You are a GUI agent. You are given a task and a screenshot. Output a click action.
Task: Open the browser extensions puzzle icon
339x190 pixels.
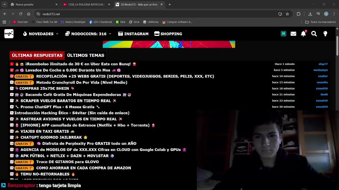click(298, 14)
